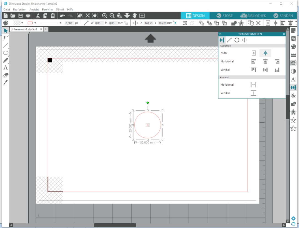Collapse the Transformieren panel

tap(220, 34)
